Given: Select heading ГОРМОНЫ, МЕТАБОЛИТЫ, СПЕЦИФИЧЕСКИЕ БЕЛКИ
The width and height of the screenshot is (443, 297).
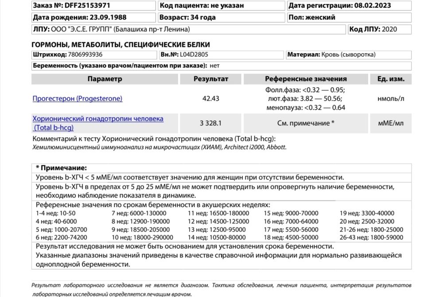Looking at the screenshot, I should point(120,45).
